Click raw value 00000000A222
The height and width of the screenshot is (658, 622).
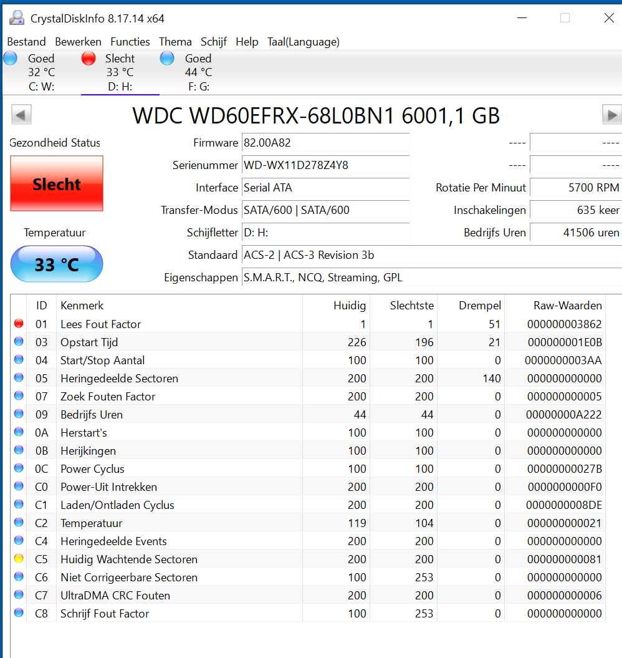tap(563, 415)
